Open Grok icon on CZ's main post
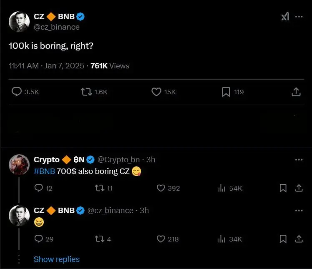The image size is (312, 269). pos(285,16)
